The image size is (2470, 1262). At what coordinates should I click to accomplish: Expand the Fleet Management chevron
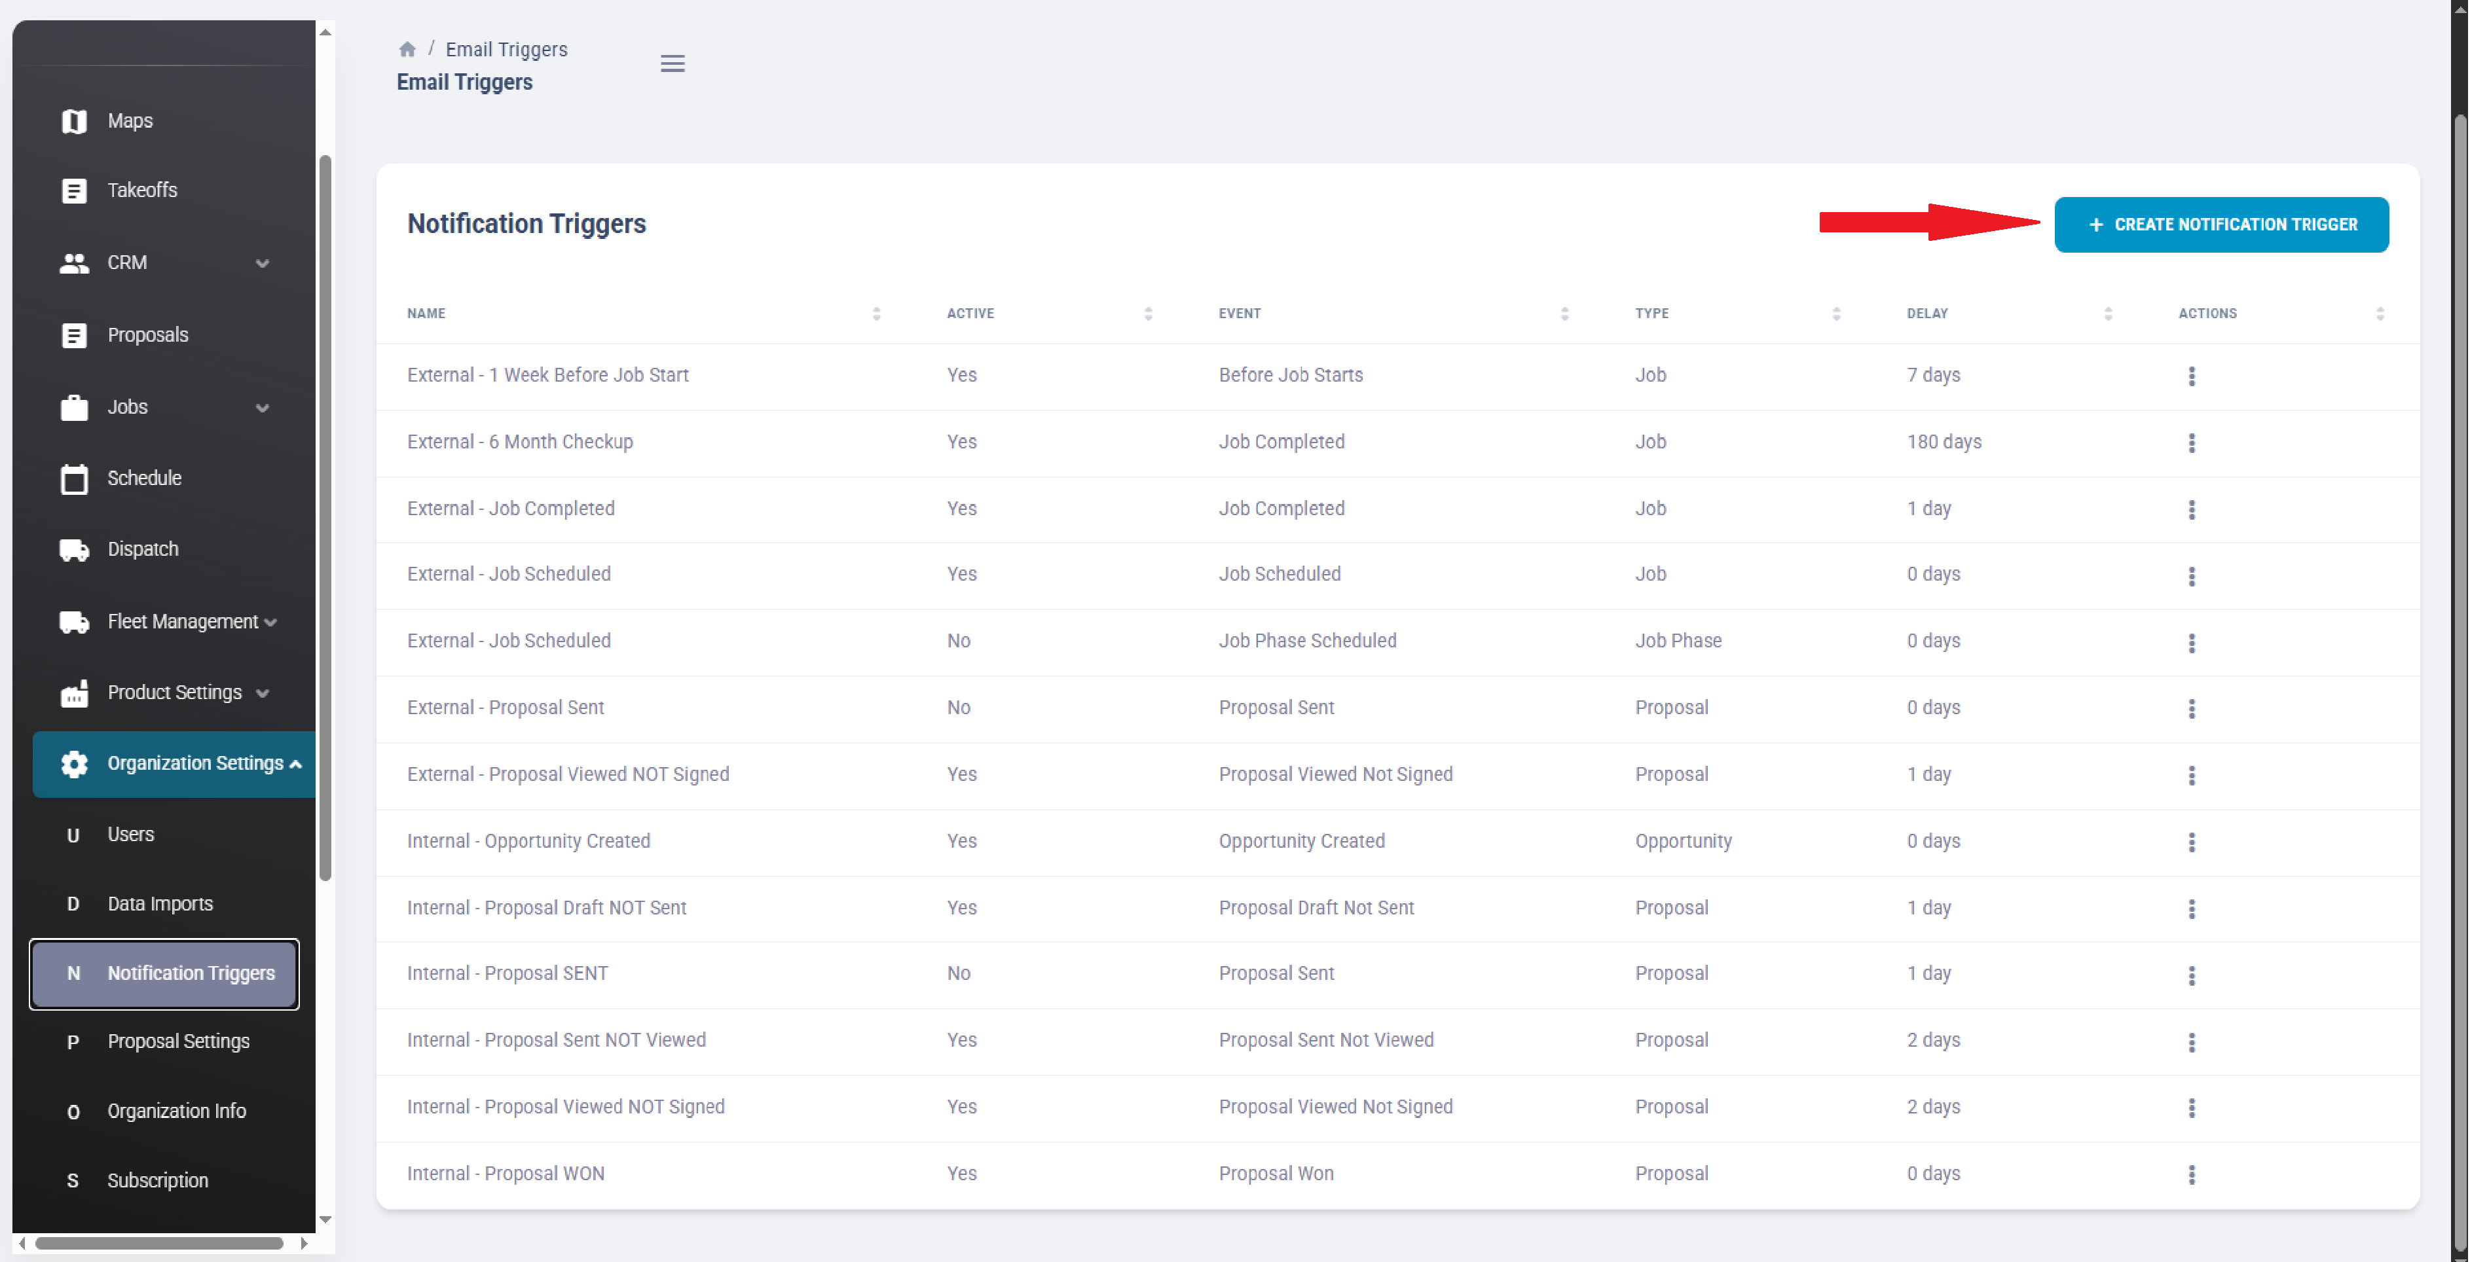[x=270, y=623]
